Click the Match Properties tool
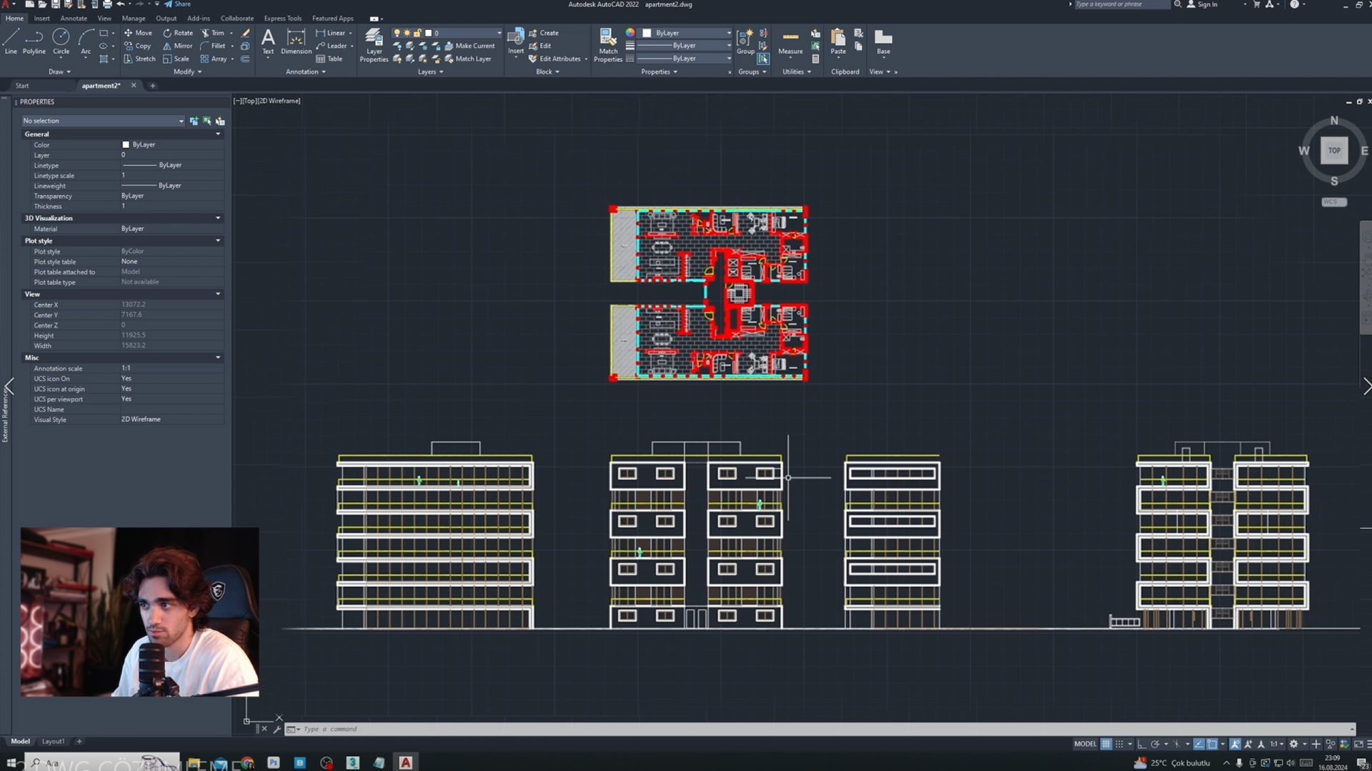The image size is (1372, 771). coord(607,43)
